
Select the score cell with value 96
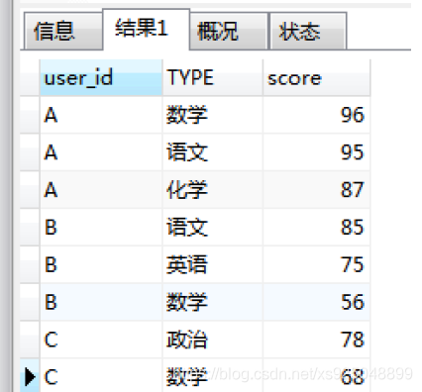coord(317,115)
